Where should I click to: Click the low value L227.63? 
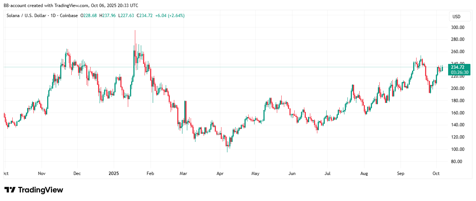(128, 16)
